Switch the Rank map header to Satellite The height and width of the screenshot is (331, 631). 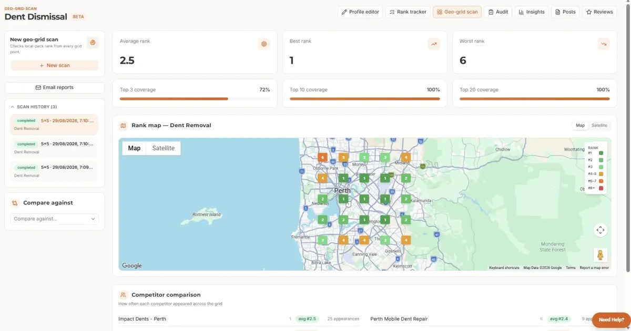click(x=599, y=126)
